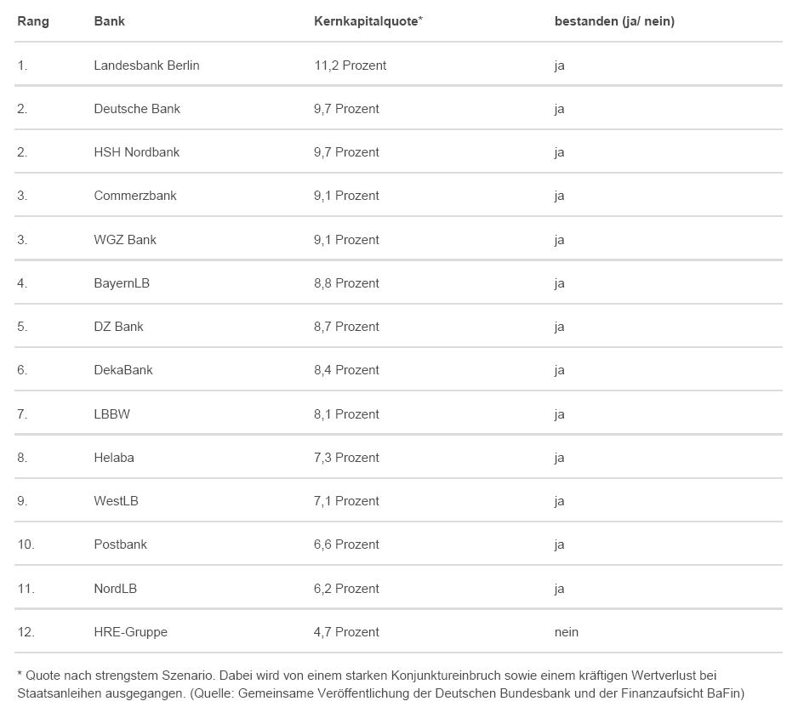Select the DZ Bank entry
The image size is (798, 707).
tap(118, 327)
